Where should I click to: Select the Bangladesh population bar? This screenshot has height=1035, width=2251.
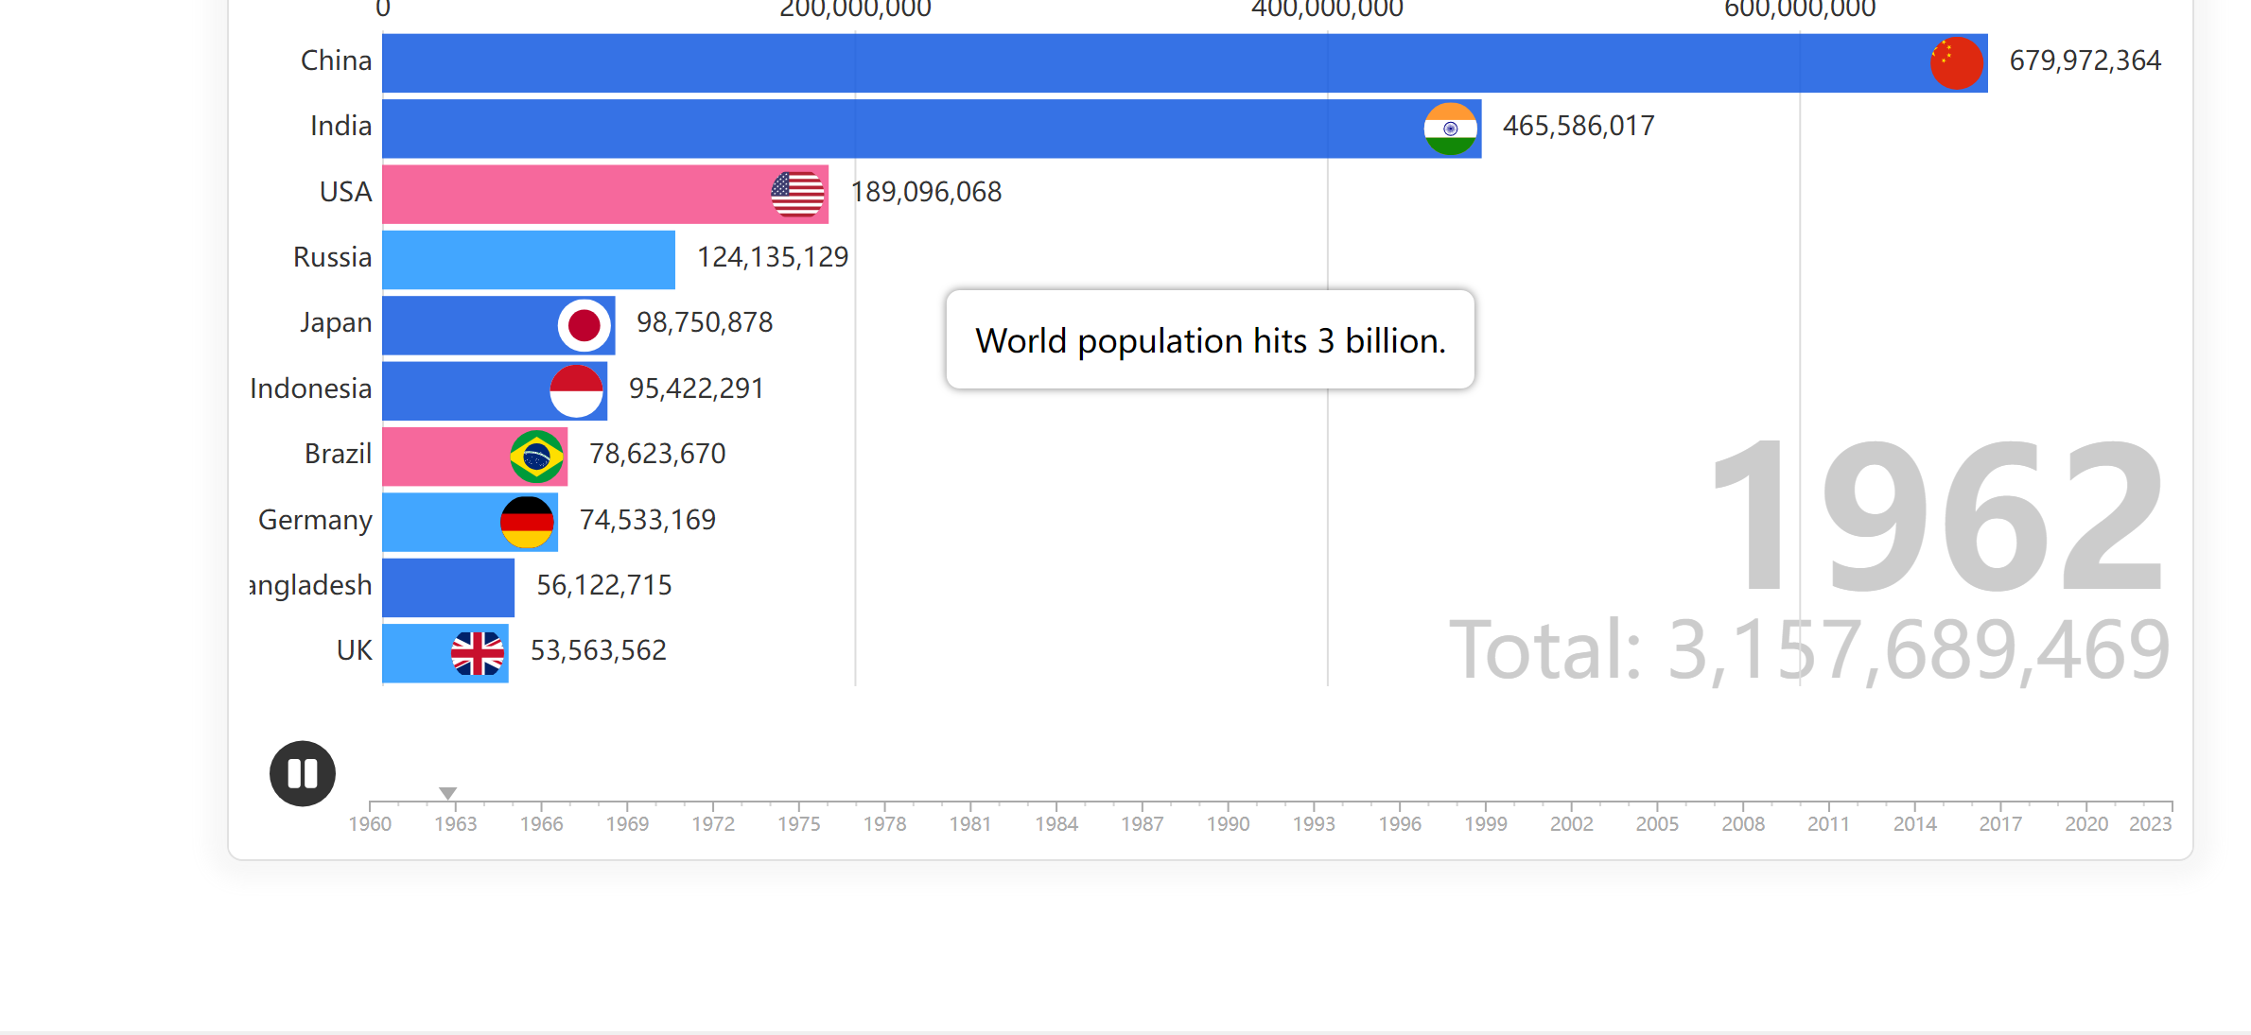[x=448, y=588]
